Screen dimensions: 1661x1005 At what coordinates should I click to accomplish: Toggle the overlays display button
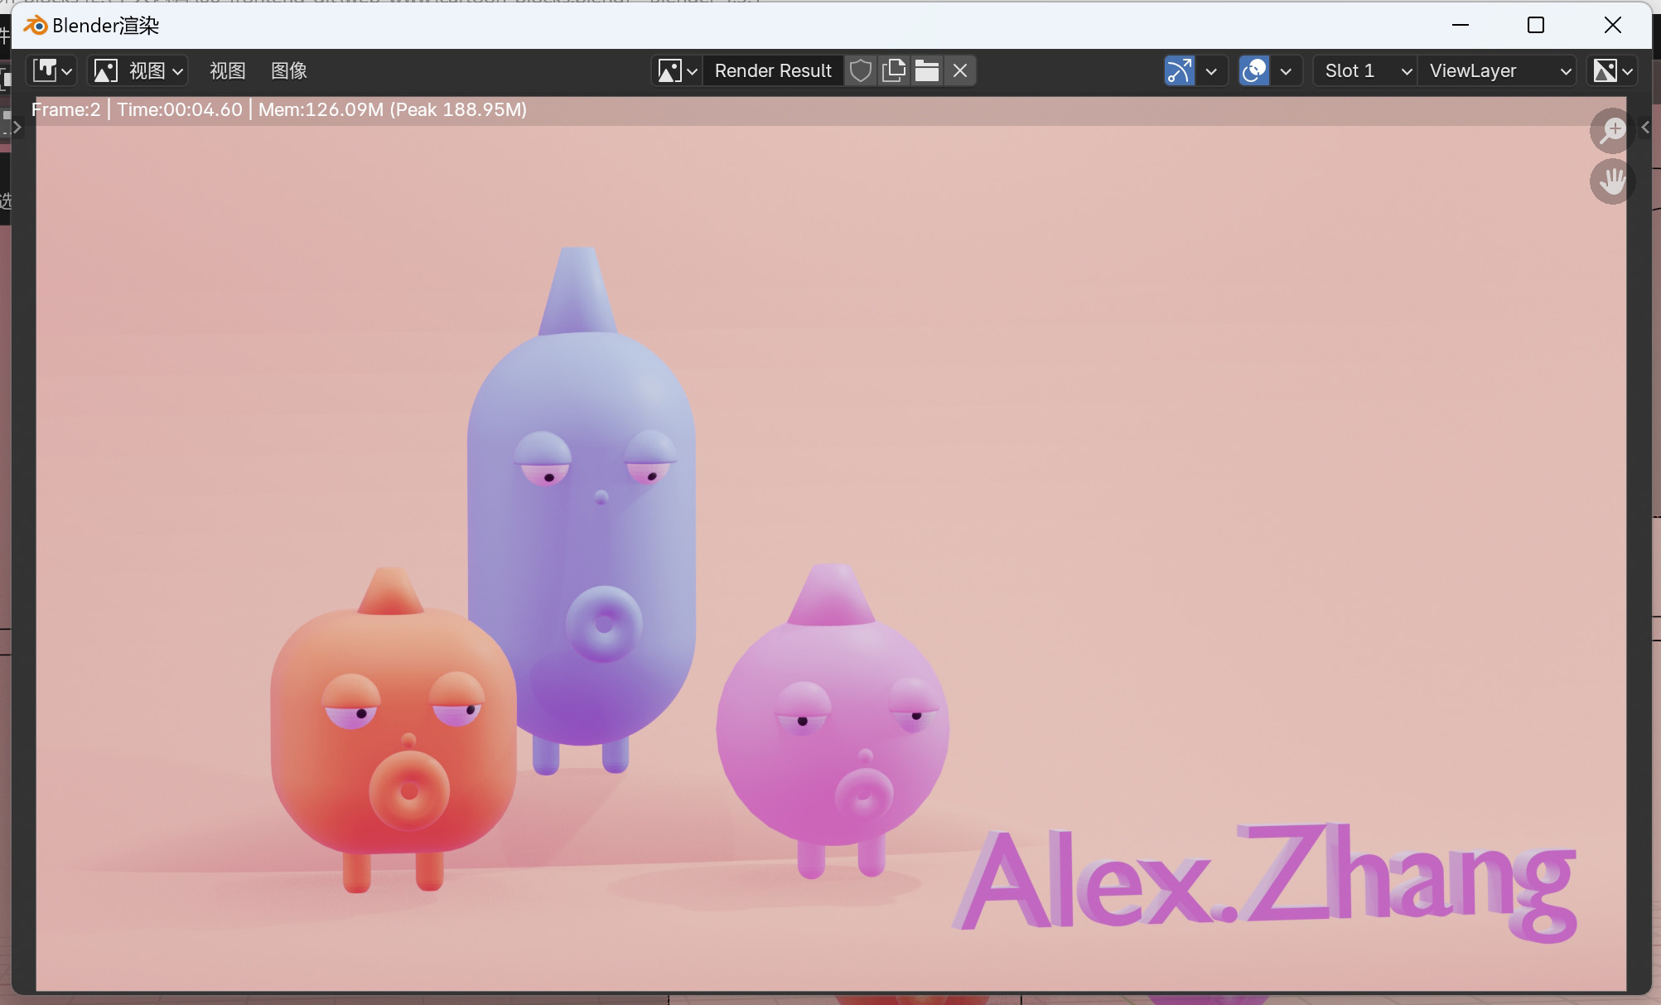coord(1254,71)
